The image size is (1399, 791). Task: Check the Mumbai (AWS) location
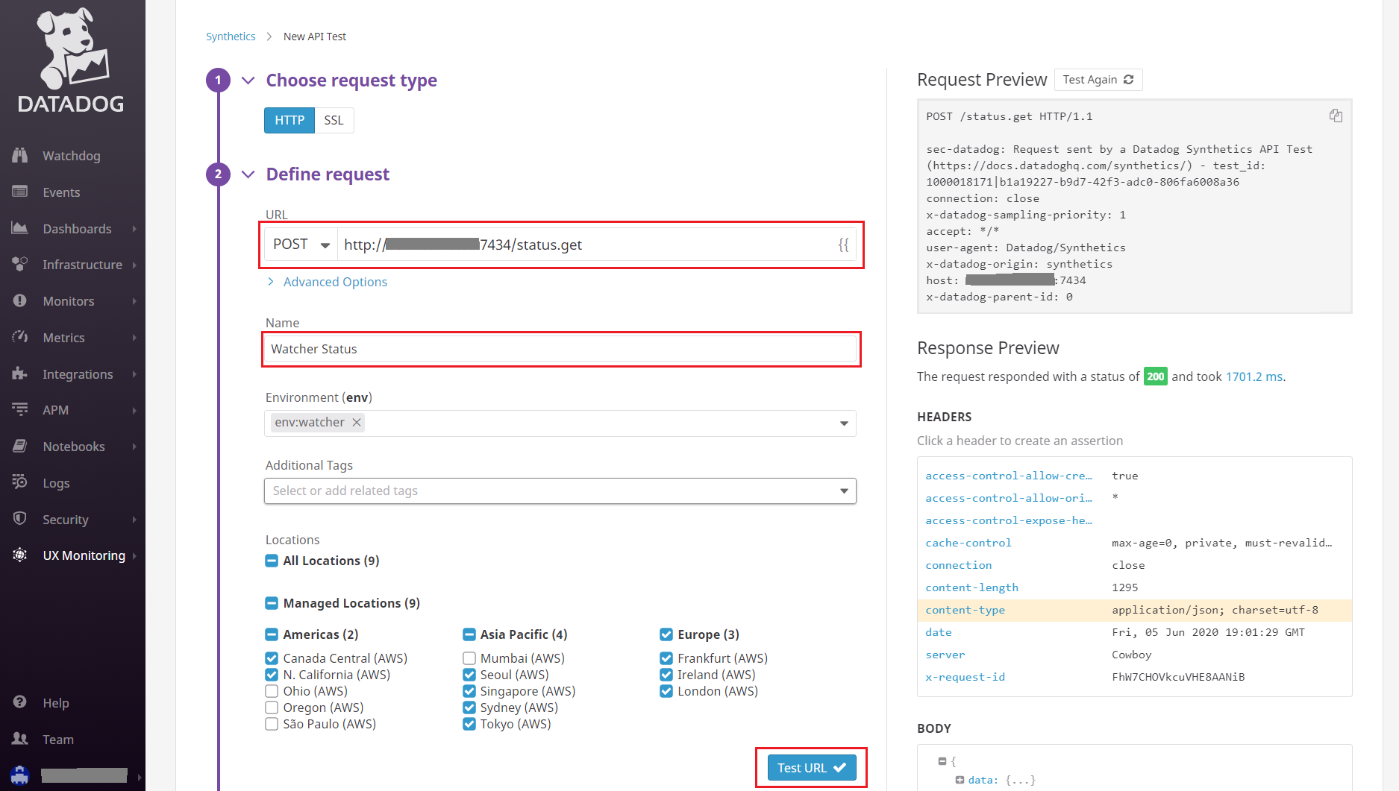pyautogui.click(x=469, y=658)
